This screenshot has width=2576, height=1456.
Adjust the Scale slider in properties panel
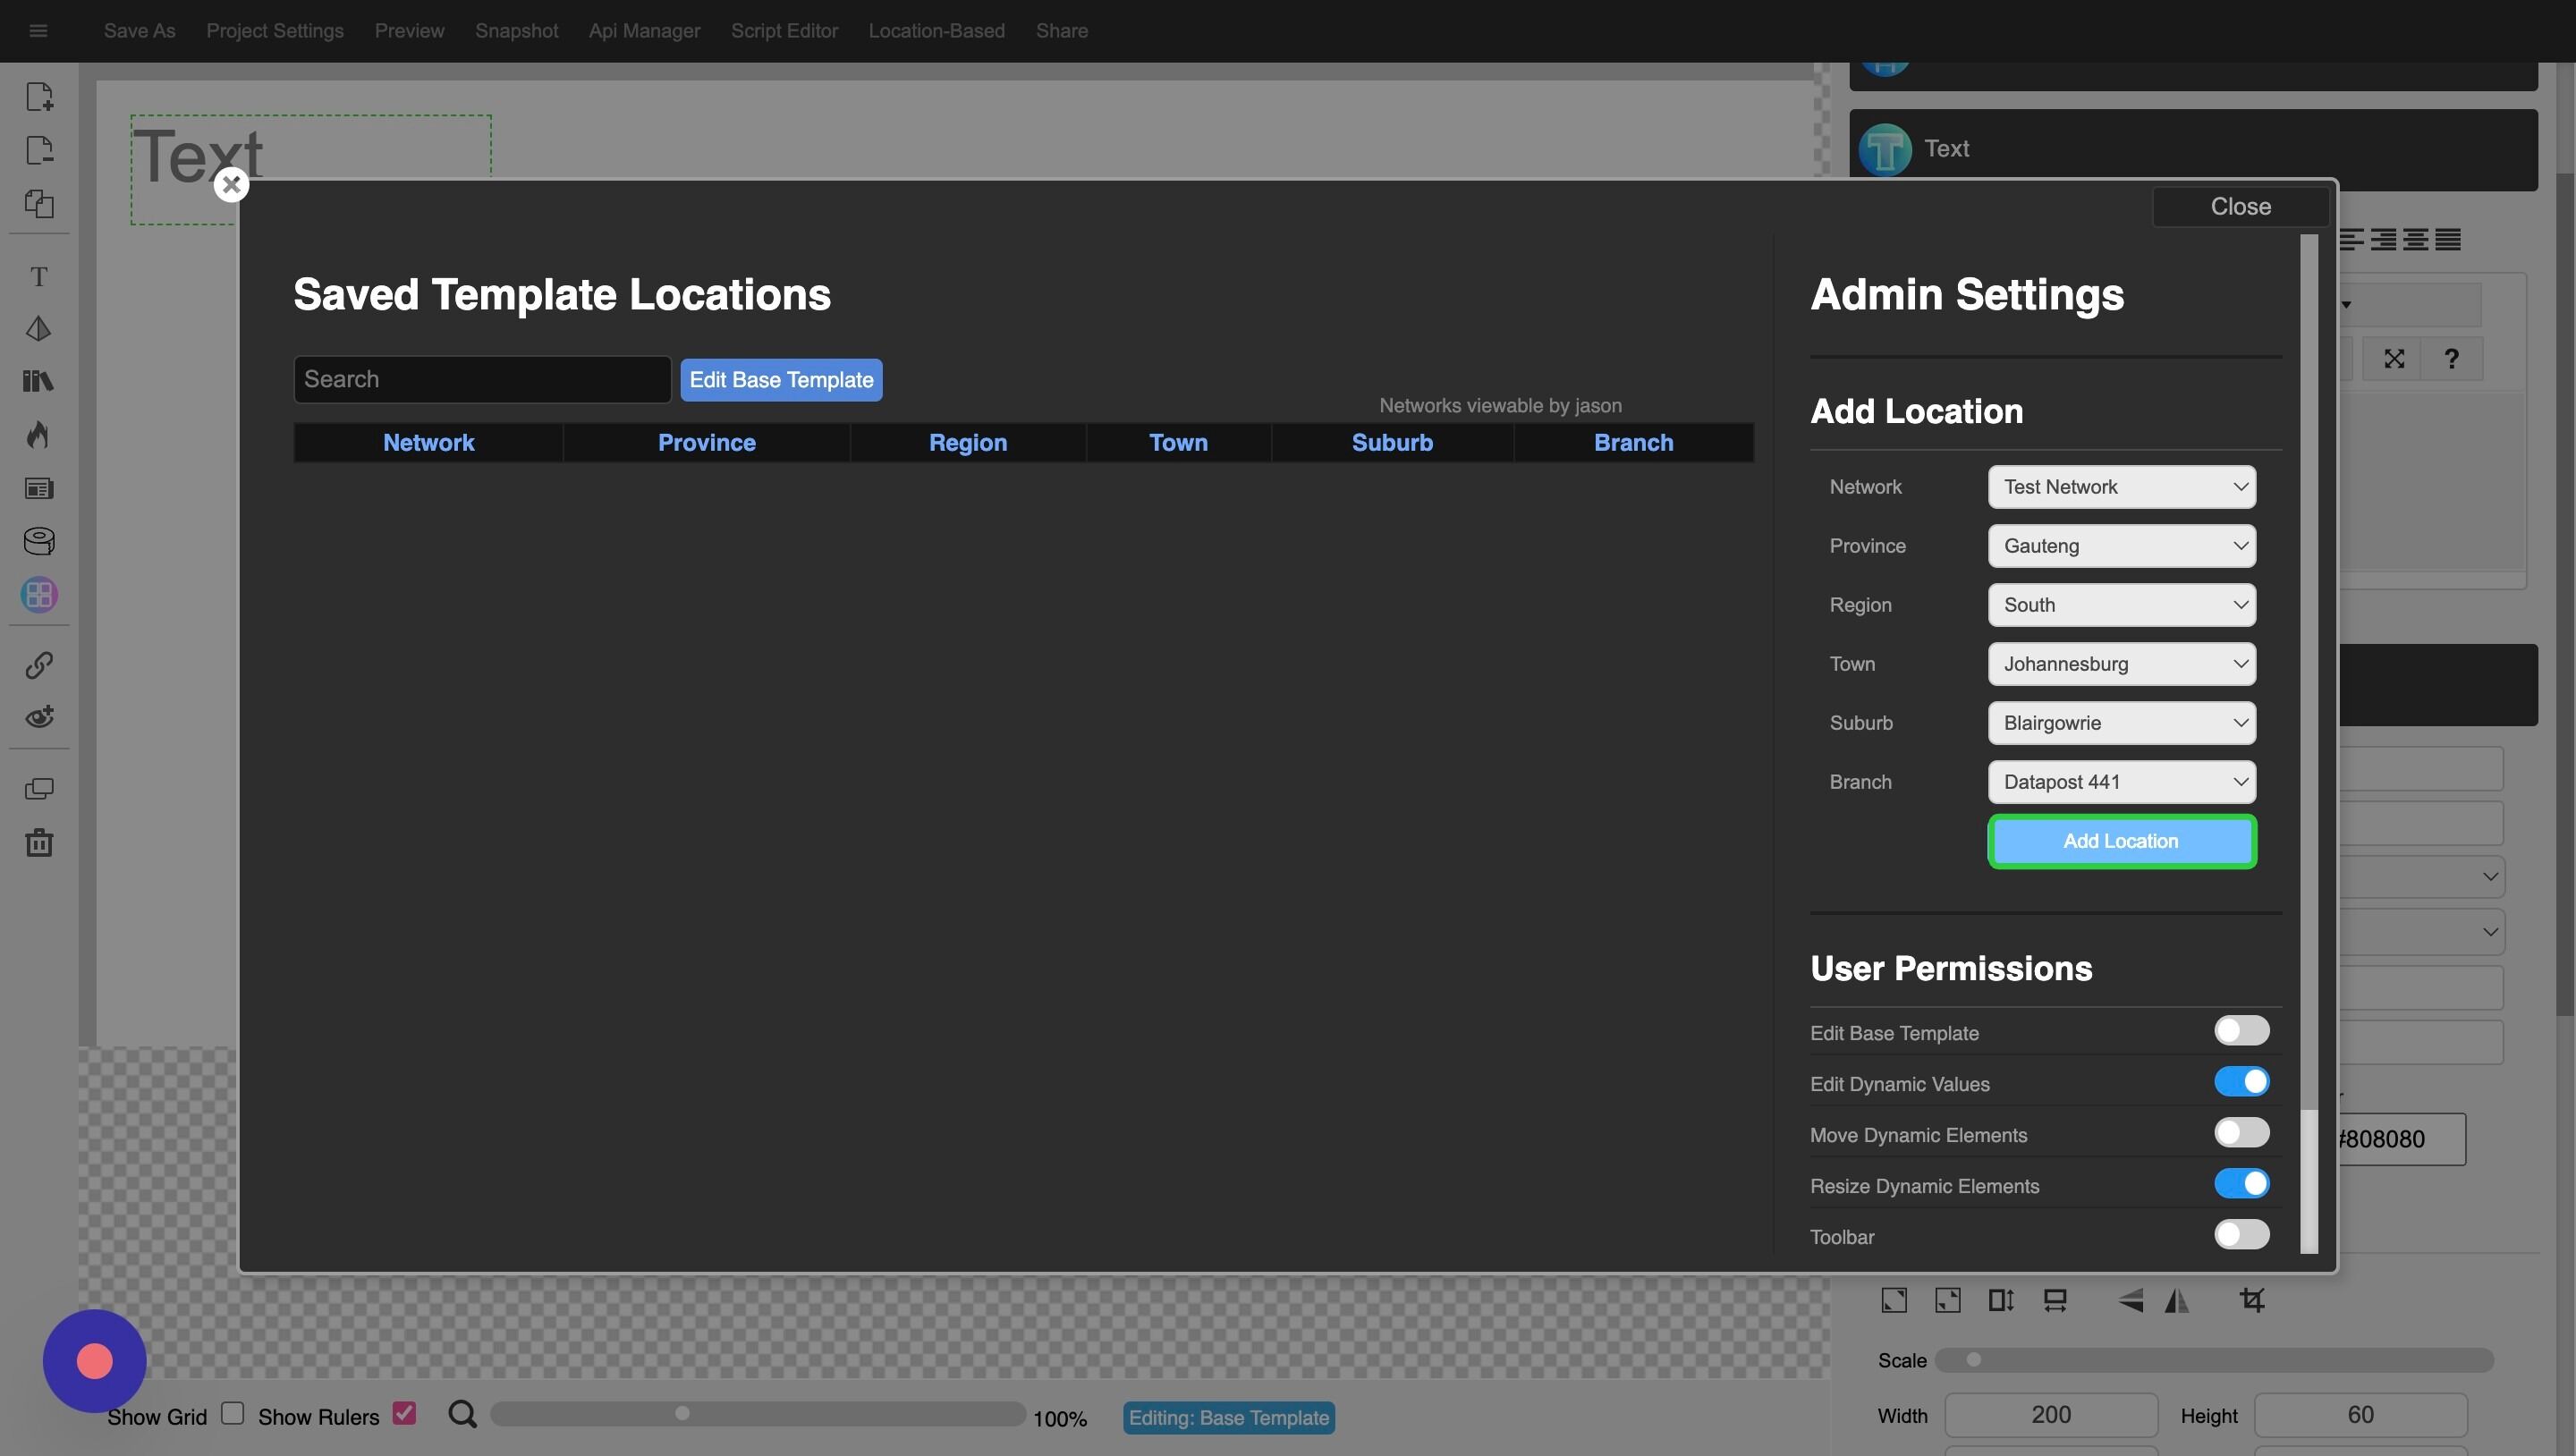2214,1359
